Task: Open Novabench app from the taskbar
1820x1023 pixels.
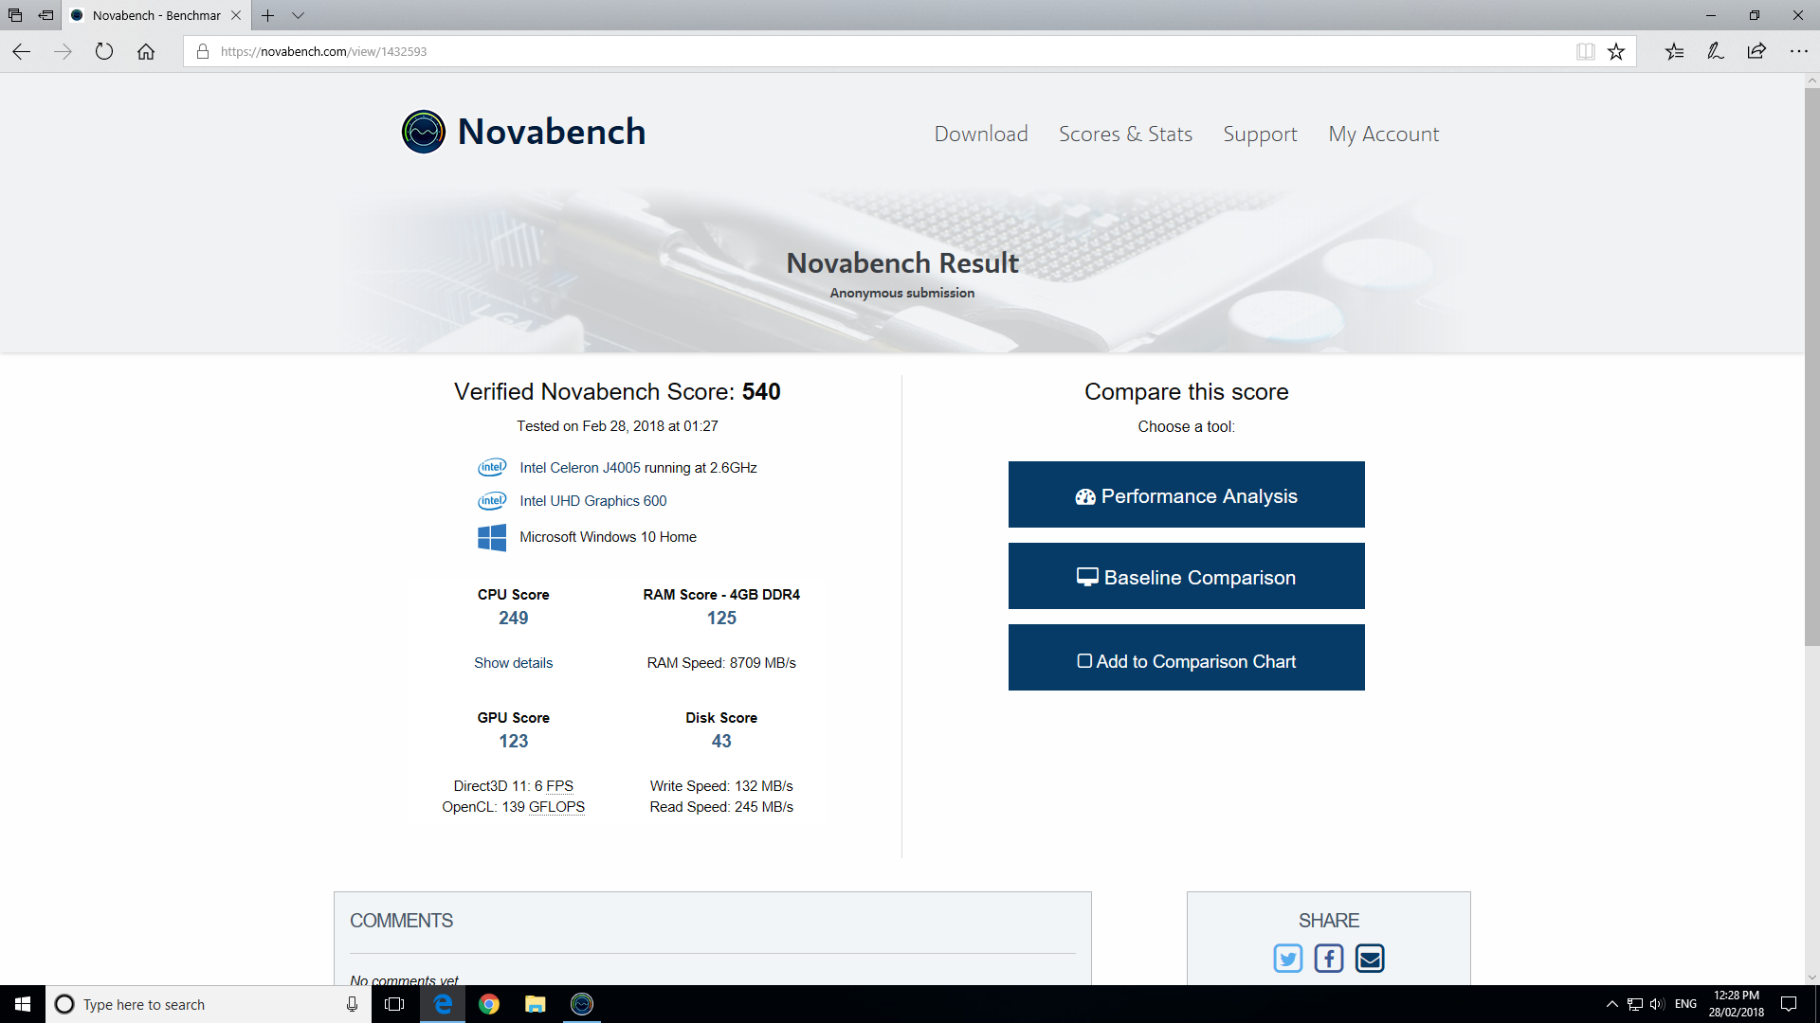Action: (582, 1004)
